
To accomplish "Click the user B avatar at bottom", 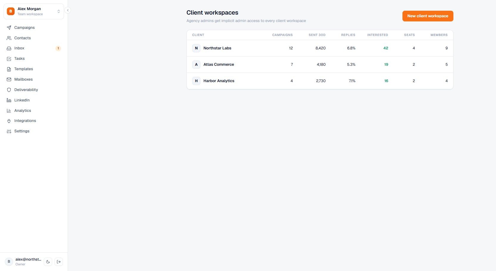I will coord(9,262).
